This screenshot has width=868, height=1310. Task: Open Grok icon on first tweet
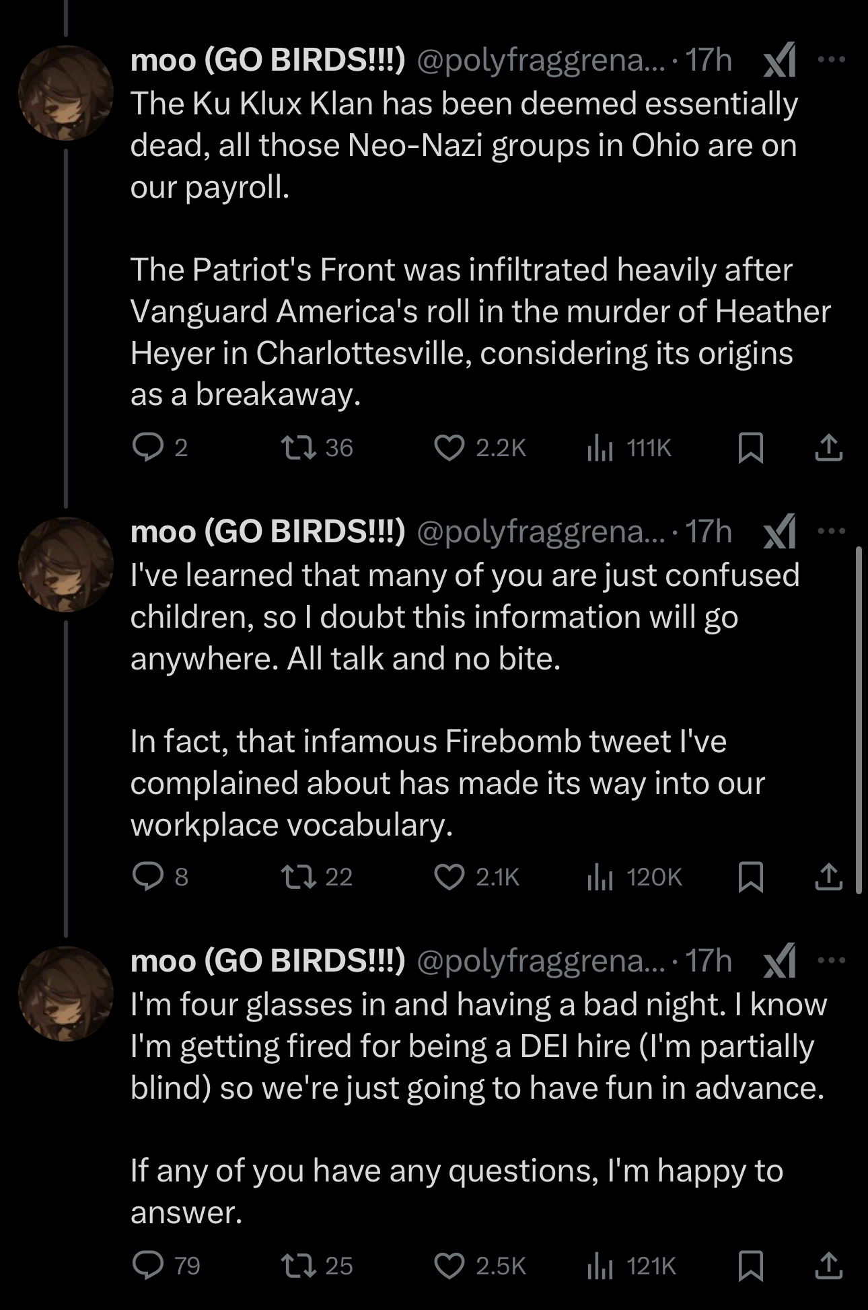[781, 61]
